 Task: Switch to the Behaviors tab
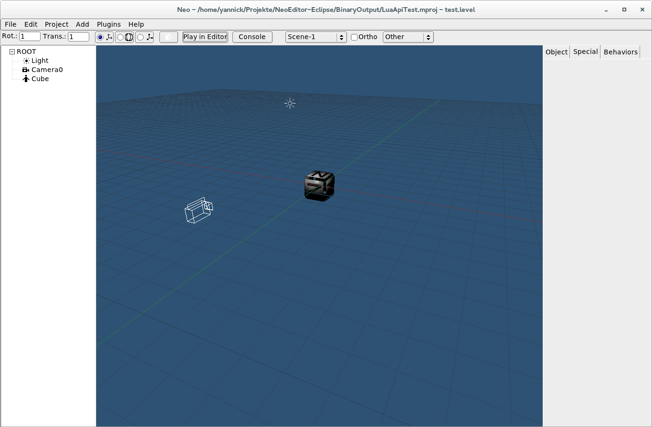(x=620, y=52)
